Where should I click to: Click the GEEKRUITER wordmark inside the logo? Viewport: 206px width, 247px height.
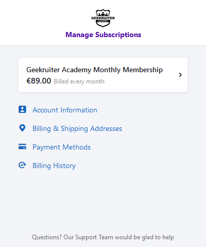click(x=103, y=18)
